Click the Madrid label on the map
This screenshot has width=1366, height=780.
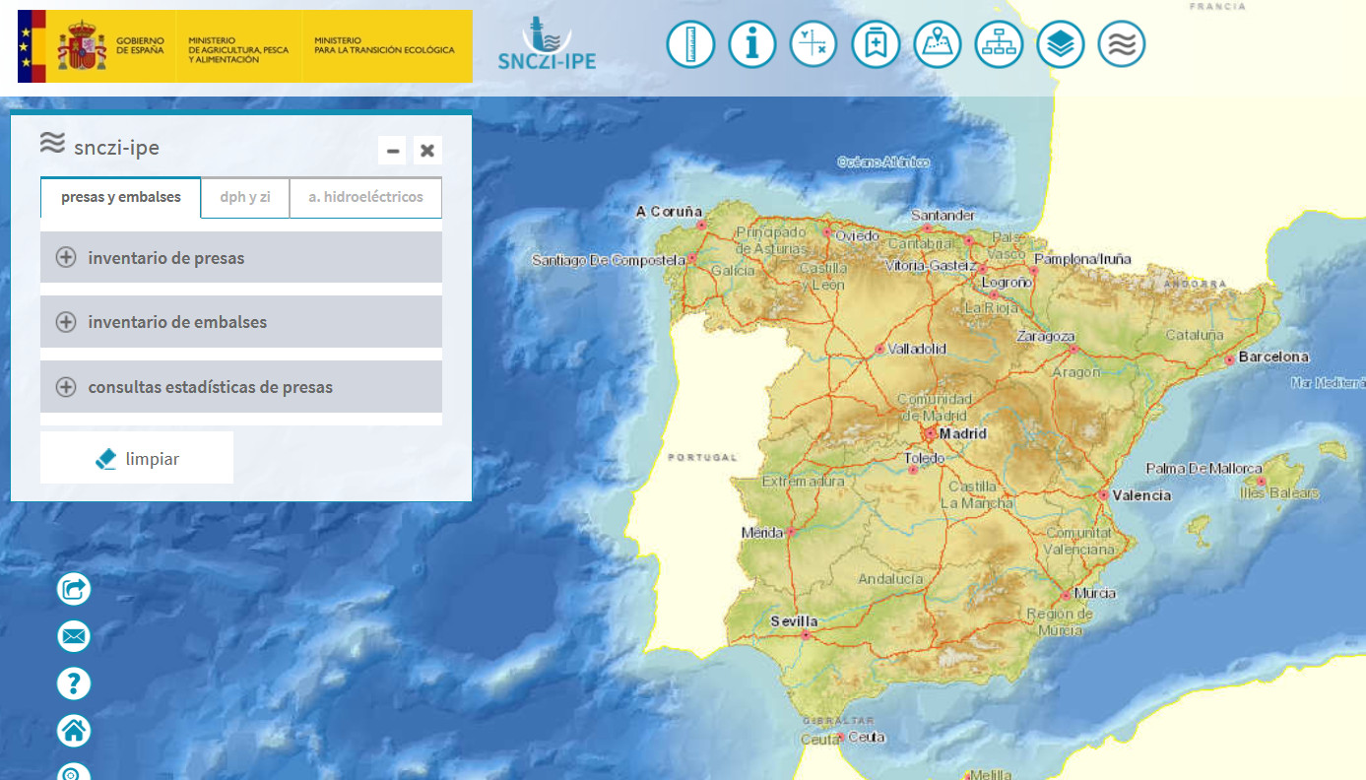pyautogui.click(x=962, y=433)
